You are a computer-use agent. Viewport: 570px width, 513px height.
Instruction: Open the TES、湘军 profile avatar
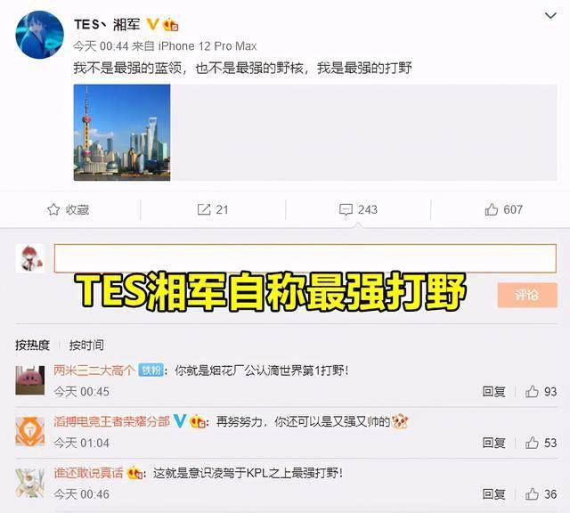point(39,35)
